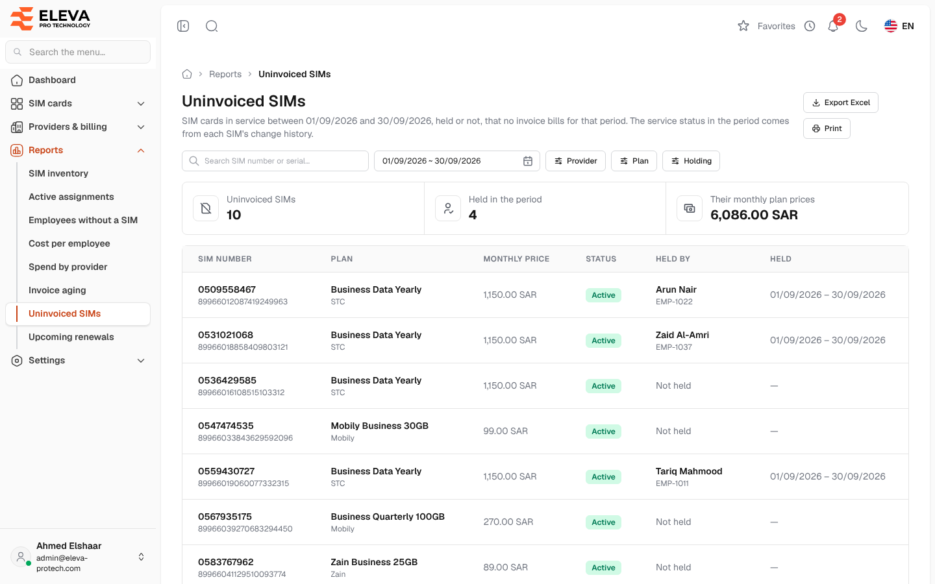Open the notifications bell
Image resolution: width=935 pixels, height=584 pixels.
(x=833, y=26)
